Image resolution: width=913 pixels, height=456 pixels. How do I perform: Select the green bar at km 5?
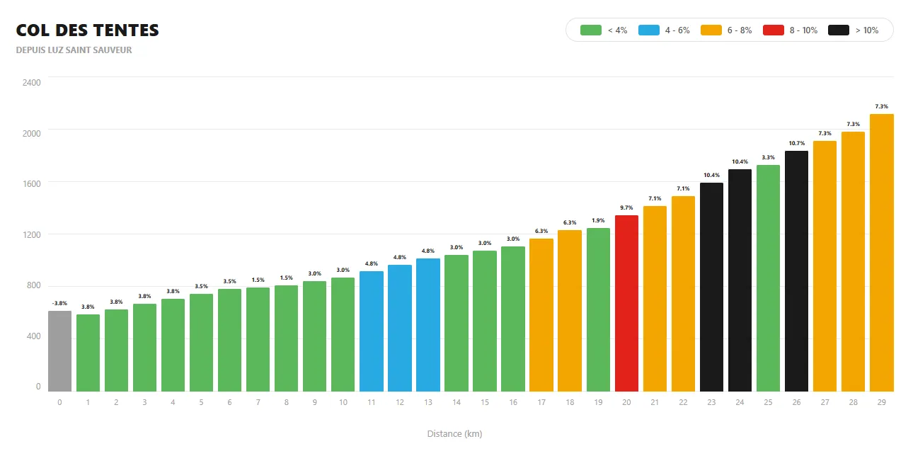[202, 343]
